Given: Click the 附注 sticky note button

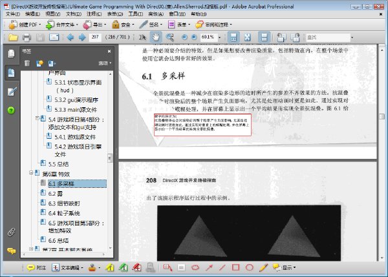Looking at the screenshot, I should tap(36, 267).
